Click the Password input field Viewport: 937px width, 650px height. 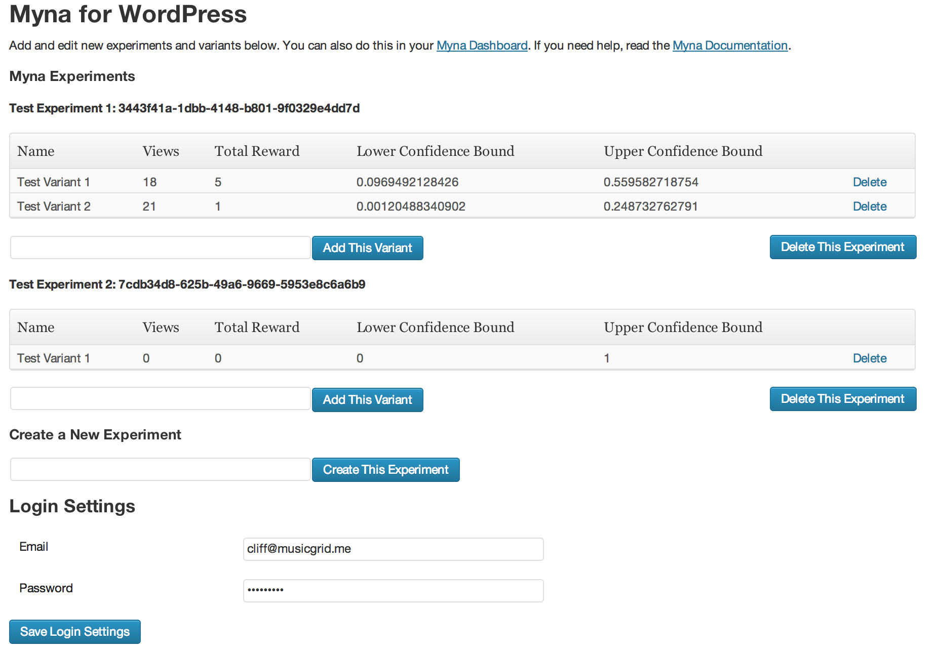tap(394, 591)
